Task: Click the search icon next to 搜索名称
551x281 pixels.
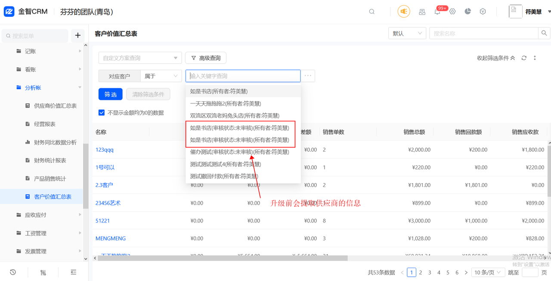Action: click(544, 33)
